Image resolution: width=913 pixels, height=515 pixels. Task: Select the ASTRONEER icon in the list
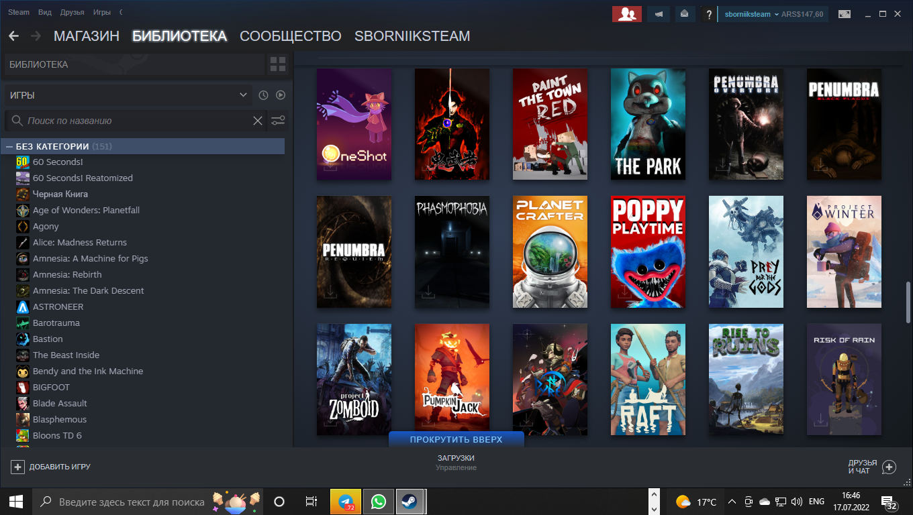coord(22,306)
